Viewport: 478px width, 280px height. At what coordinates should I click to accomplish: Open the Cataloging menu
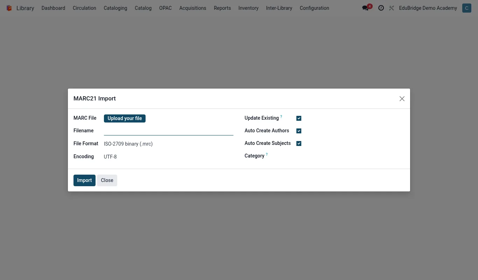click(x=115, y=8)
